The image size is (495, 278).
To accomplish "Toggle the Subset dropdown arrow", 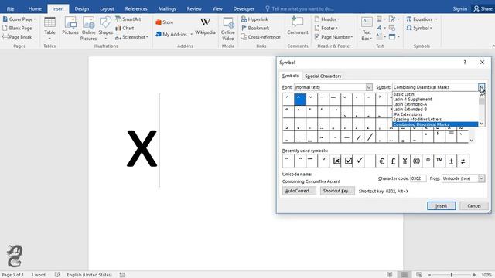I will point(481,87).
